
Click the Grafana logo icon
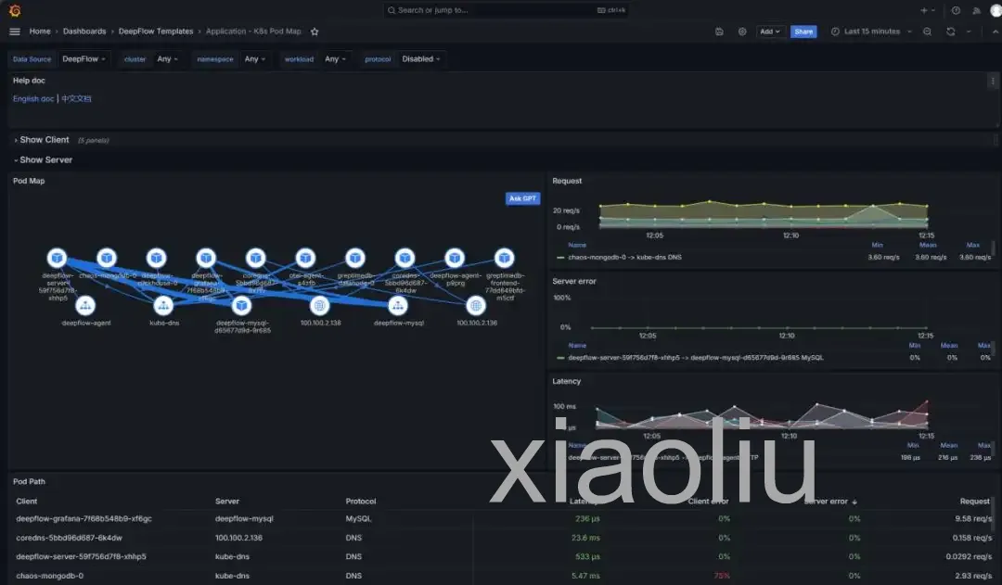(15, 11)
